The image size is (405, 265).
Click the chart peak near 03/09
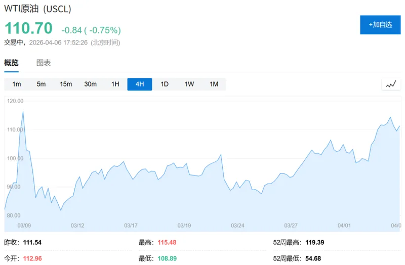[x=23, y=111]
